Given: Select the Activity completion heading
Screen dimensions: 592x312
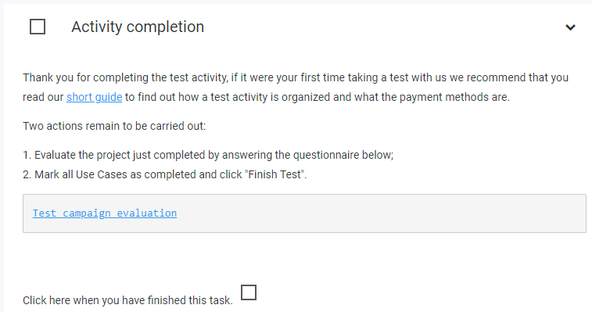Looking at the screenshot, I should 138,27.
